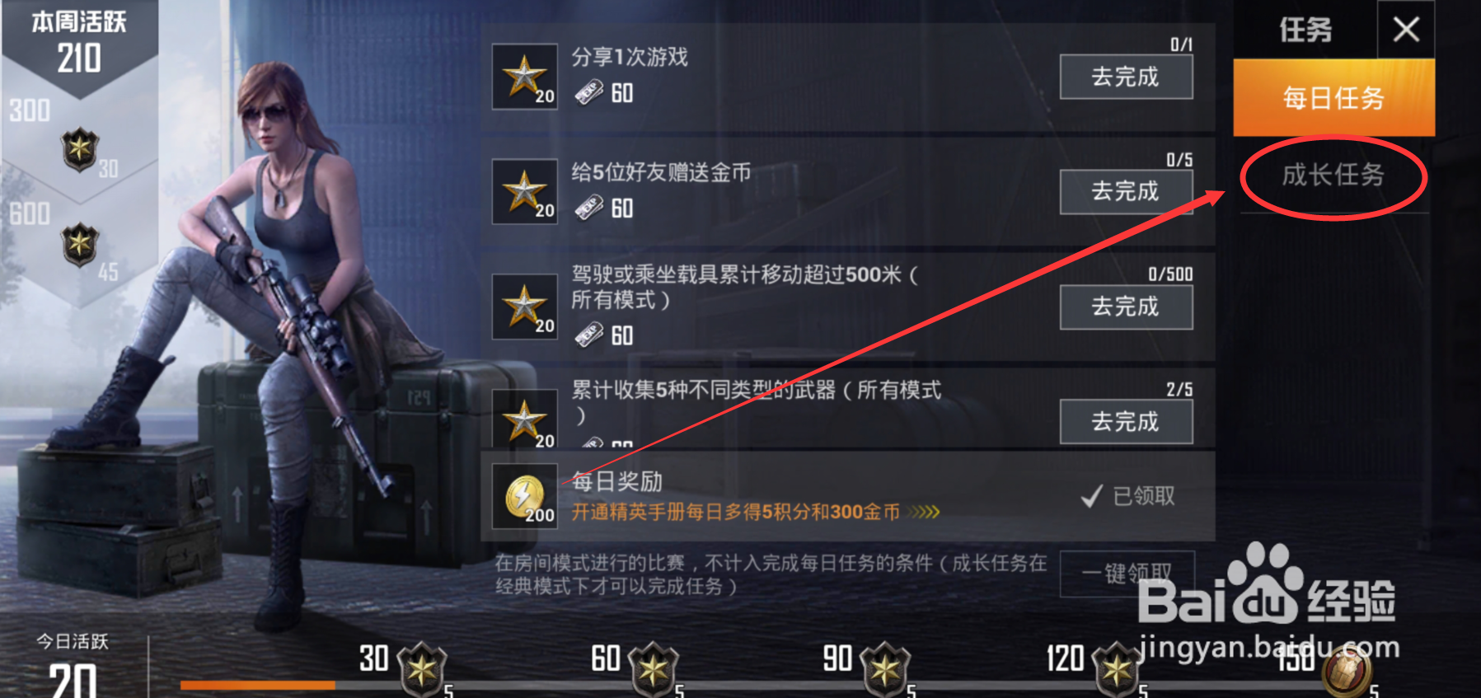Close the 任务 panel with X

[1406, 30]
